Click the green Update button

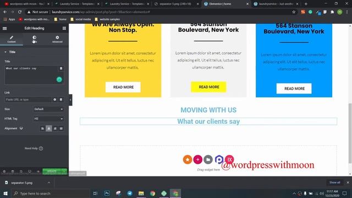(x=52, y=172)
